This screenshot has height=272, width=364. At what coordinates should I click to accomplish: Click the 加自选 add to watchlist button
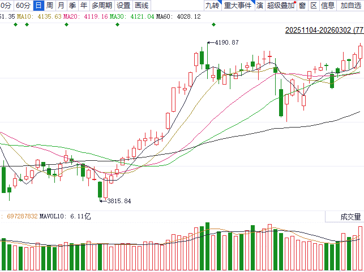(x=351, y=6)
